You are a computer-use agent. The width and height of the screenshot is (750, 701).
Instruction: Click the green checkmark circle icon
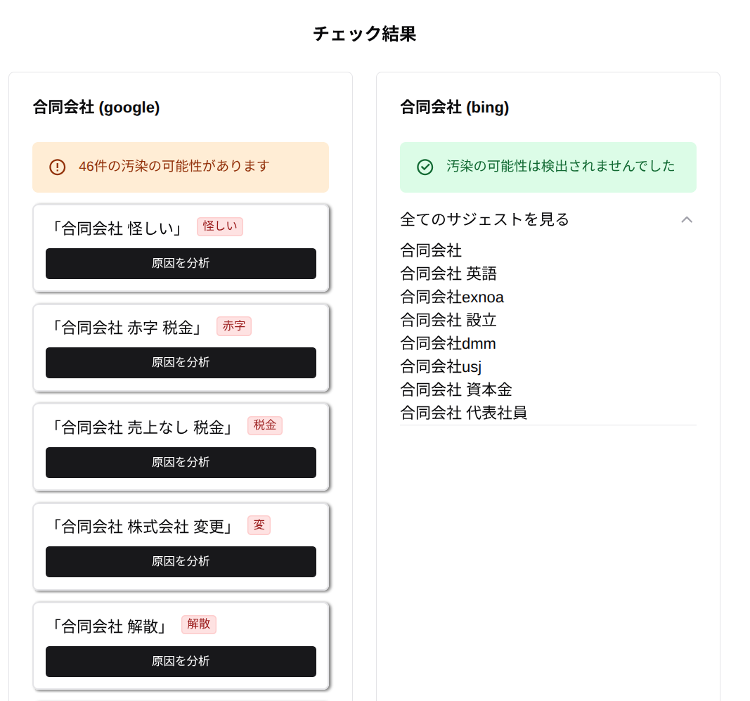425,167
